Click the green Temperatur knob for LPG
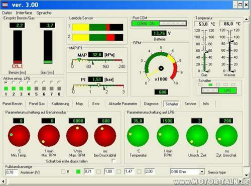The width and height of the screenshot is (251, 186). tap(138, 136)
